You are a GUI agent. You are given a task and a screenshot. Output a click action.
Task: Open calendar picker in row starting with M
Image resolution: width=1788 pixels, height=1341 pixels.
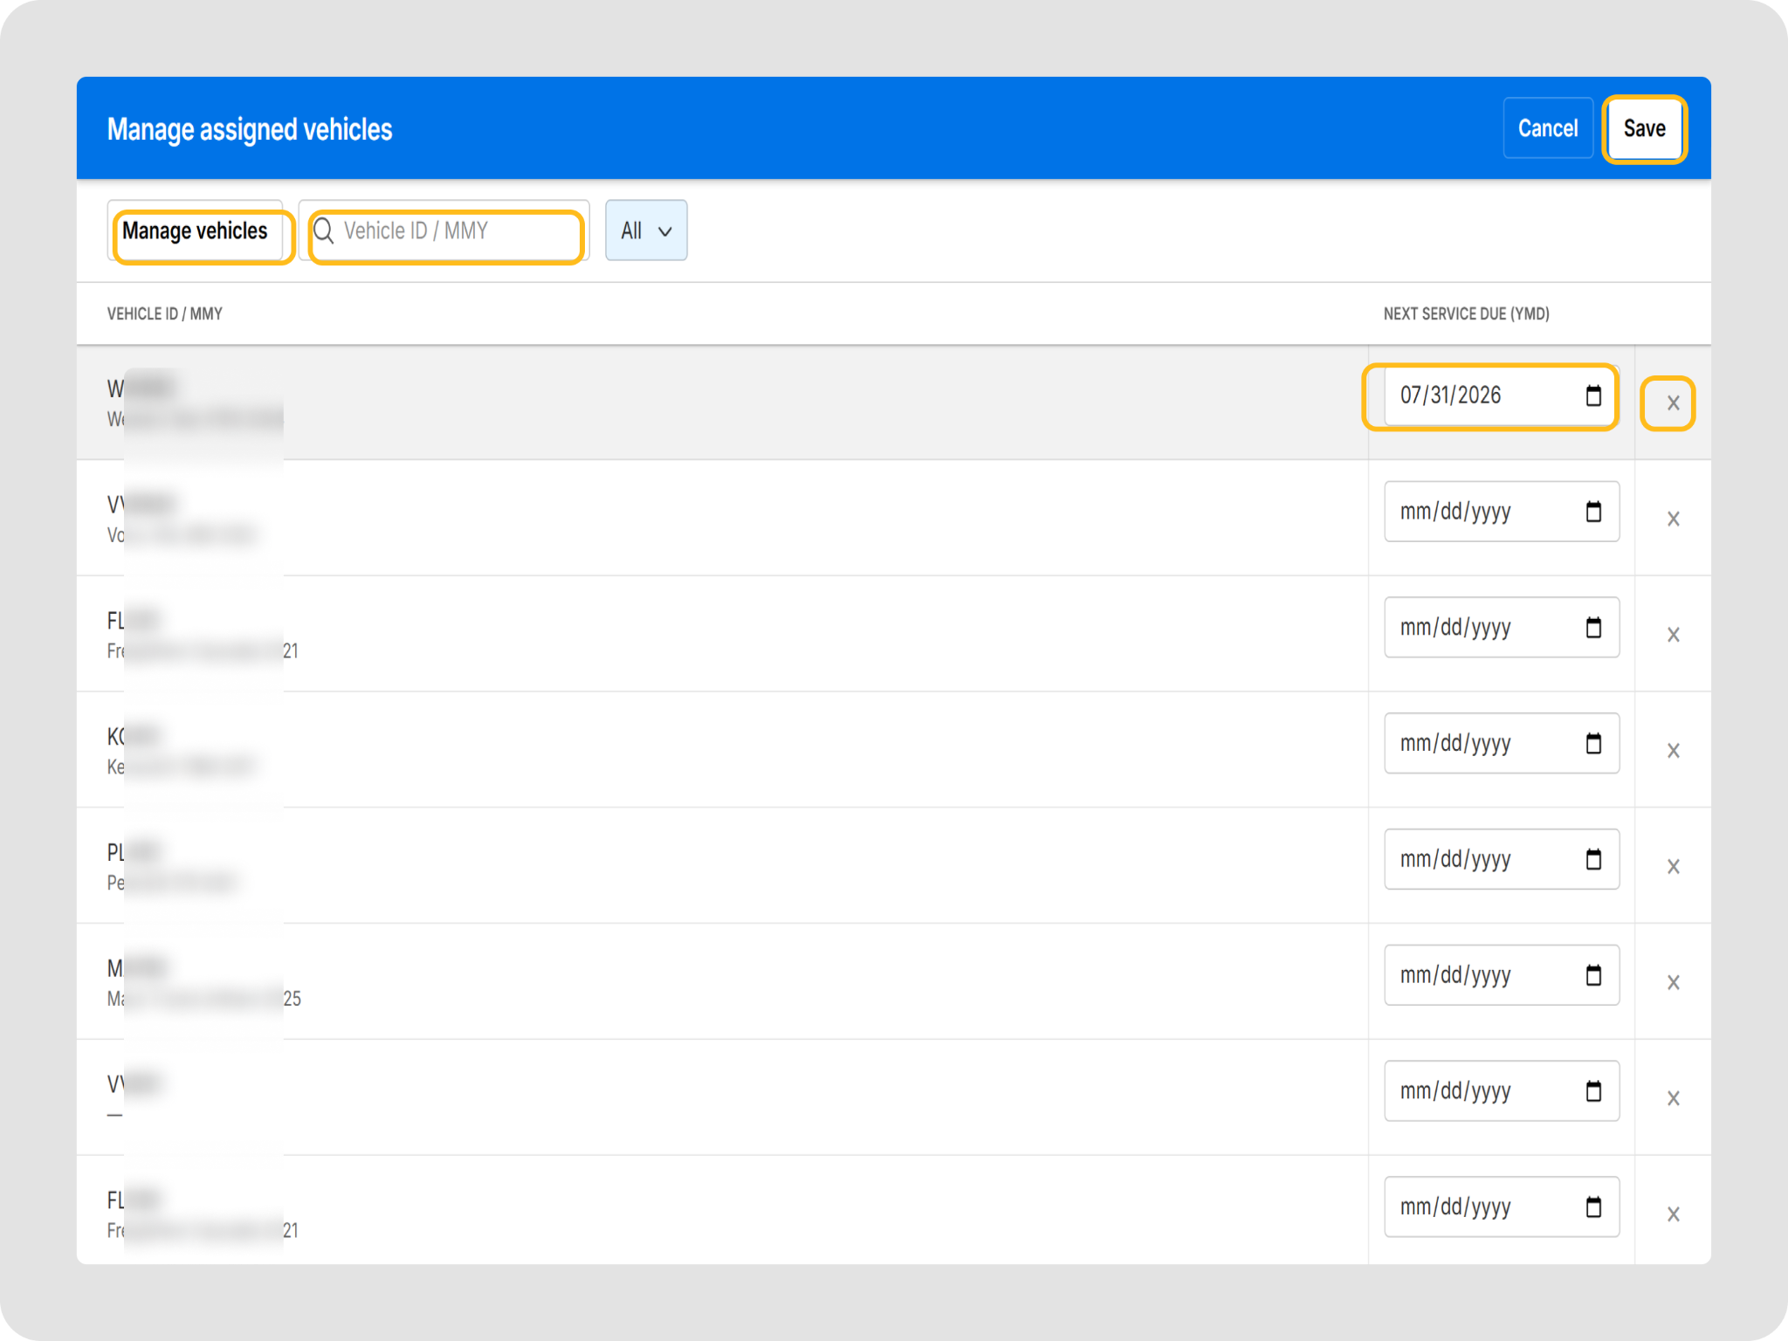tap(1593, 975)
